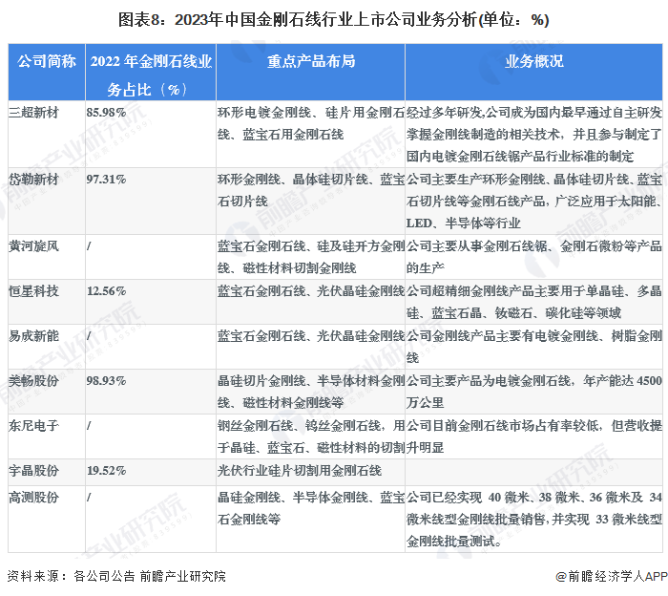Screen dimensions: 668x596
Task: Click overview cell '公司金刚线产品主要有电镀金刚线'
Action: [534, 347]
